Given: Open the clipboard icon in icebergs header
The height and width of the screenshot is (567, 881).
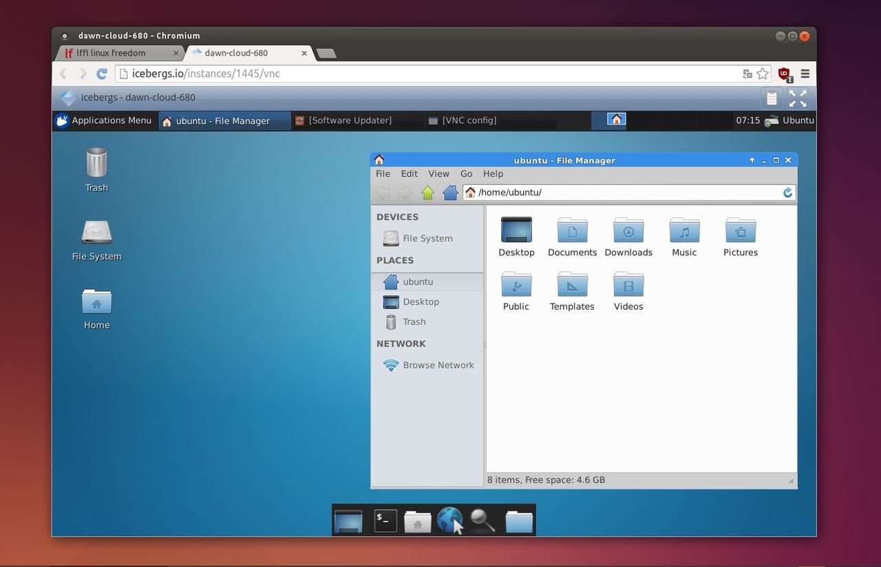Looking at the screenshot, I should coord(772,98).
